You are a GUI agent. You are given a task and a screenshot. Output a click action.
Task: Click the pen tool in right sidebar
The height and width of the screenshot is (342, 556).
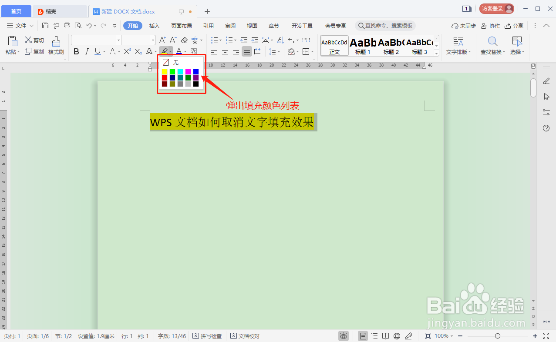point(546,81)
